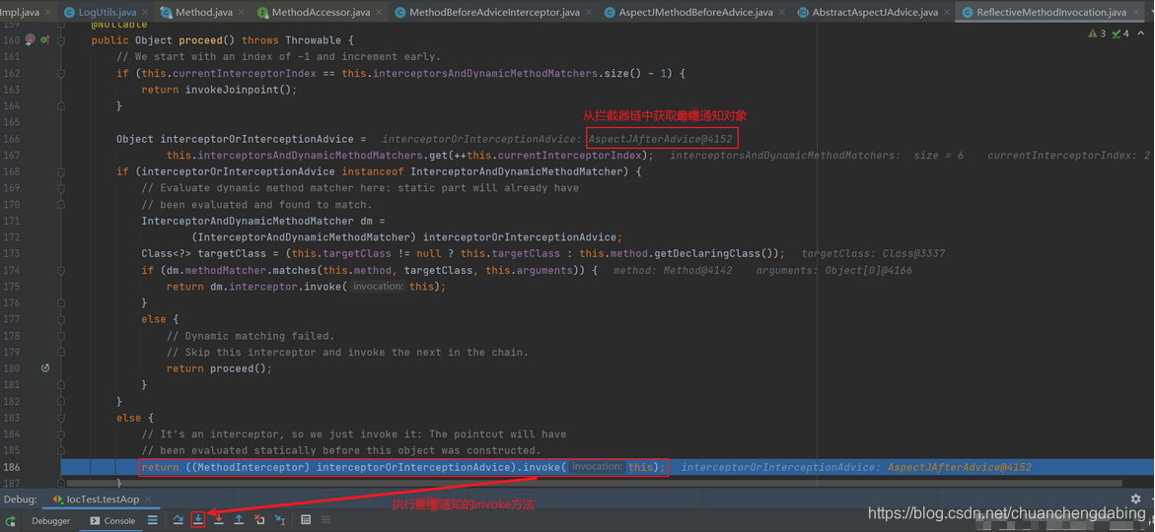This screenshot has width=1155, height=532.
Task: Click inline hint 'targetClass: Class@3337'
Action: pos(873,253)
